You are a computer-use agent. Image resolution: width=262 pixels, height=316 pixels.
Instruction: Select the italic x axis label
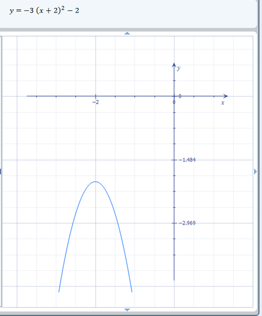pos(222,103)
